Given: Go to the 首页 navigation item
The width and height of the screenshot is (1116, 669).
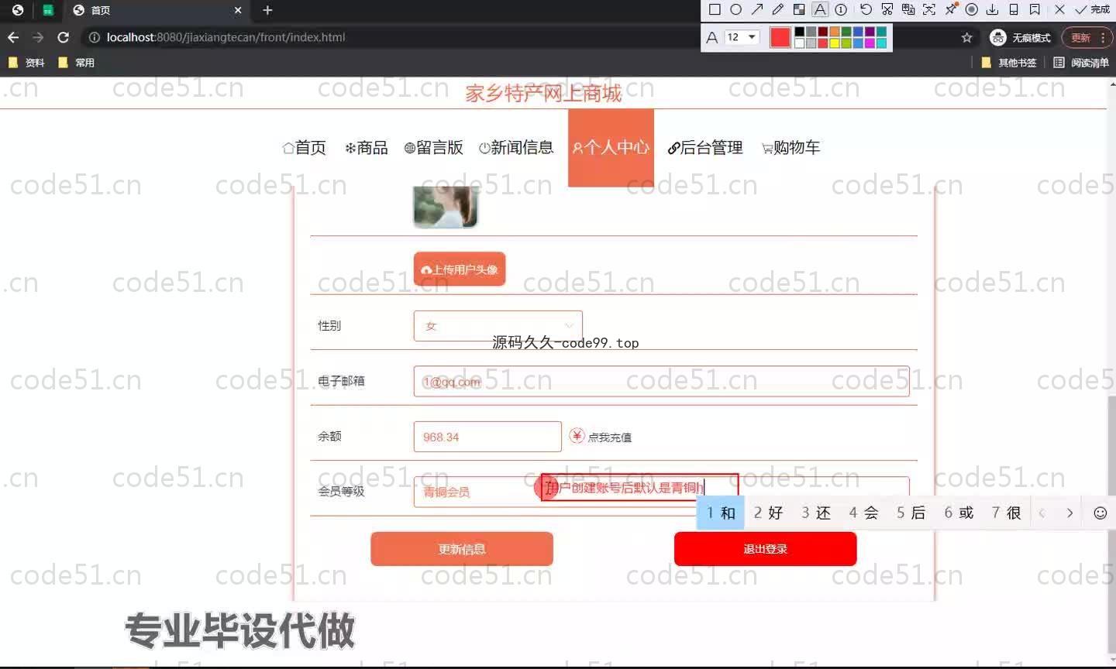Looking at the screenshot, I should [x=304, y=147].
